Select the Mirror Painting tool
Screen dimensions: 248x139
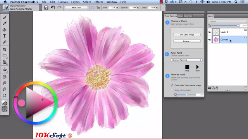pos(5,69)
